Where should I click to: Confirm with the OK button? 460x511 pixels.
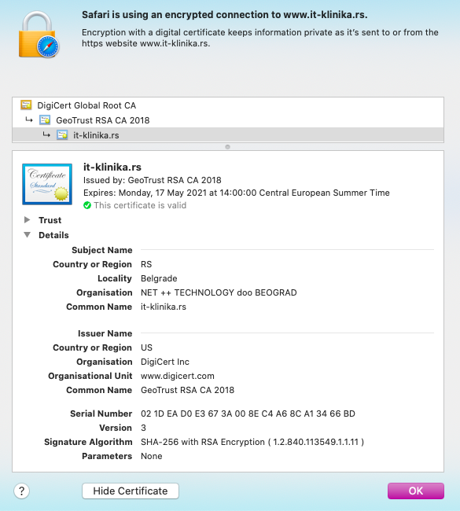click(416, 491)
